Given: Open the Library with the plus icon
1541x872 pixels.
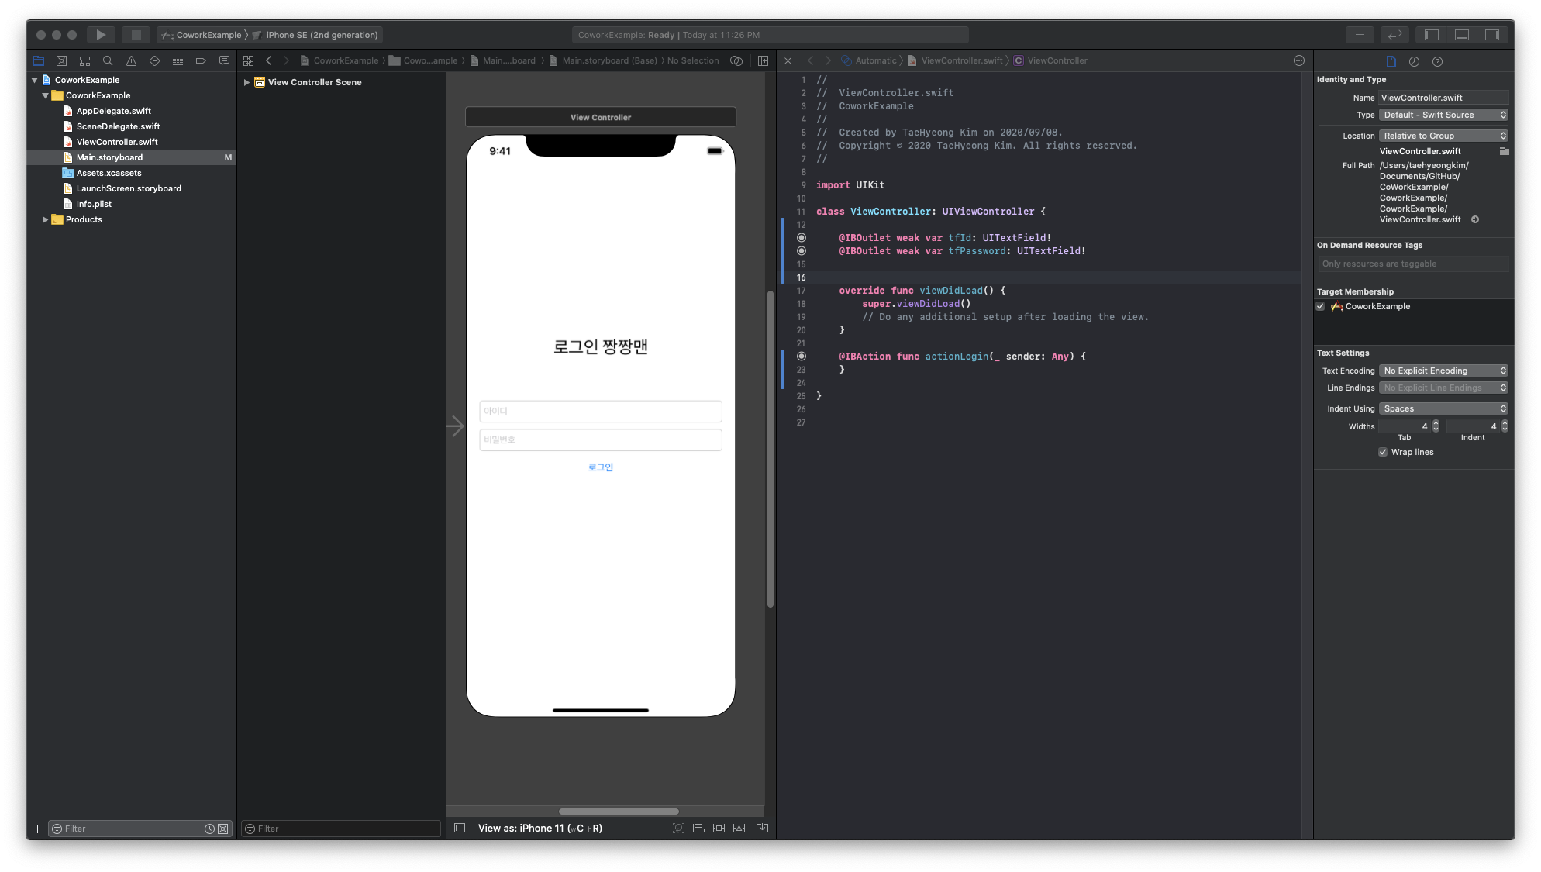Looking at the screenshot, I should 1359,35.
